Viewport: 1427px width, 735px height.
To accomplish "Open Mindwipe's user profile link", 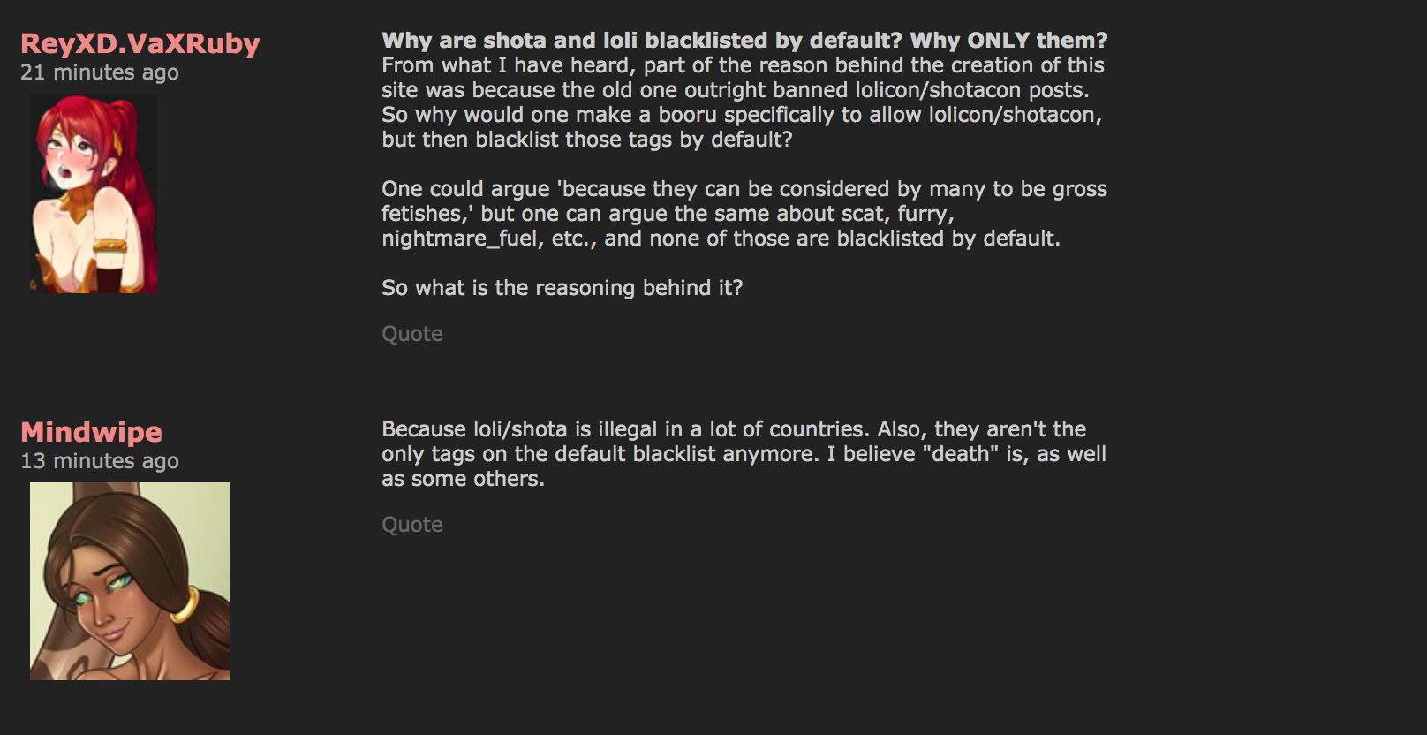I will point(91,432).
